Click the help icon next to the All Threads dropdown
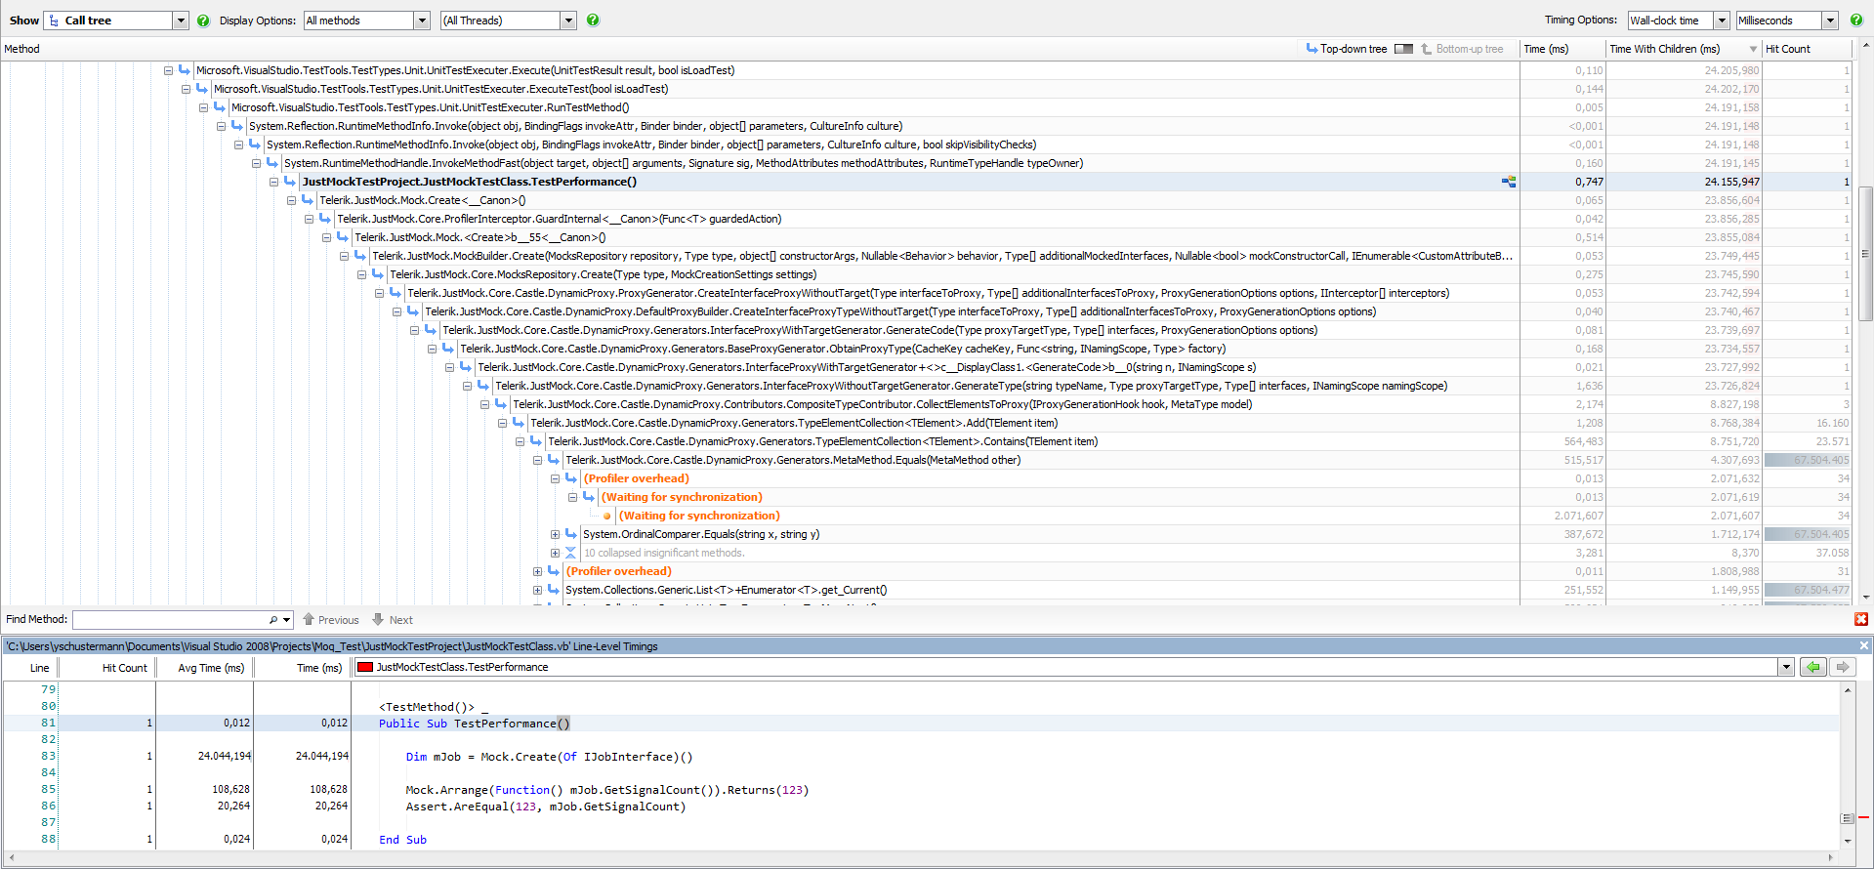This screenshot has height=869, width=1874. [593, 21]
